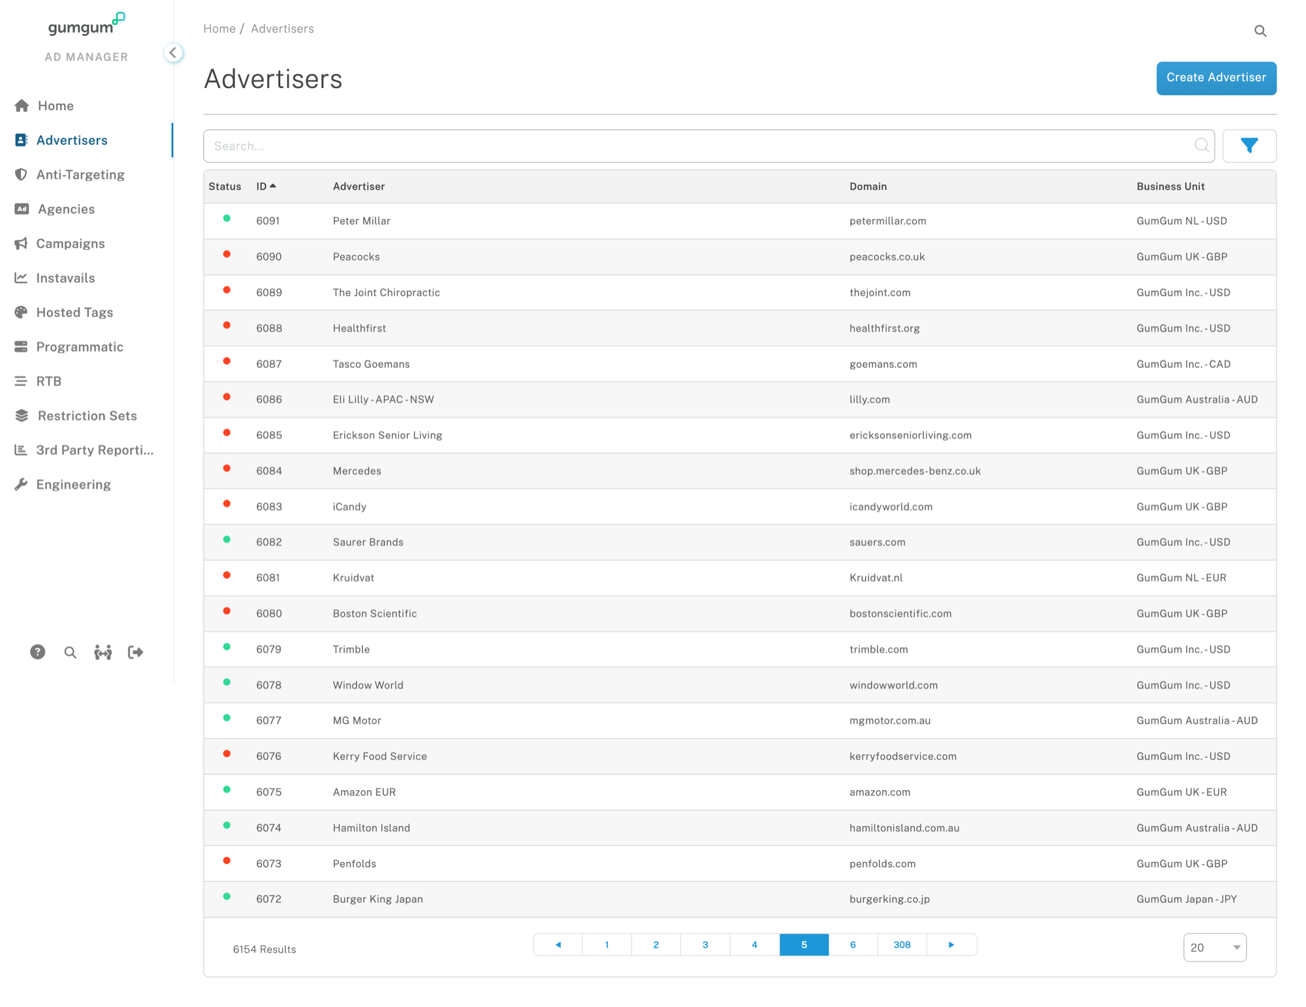Click the Hosted Tags palette icon
The image size is (1306, 1007).
pos(21,312)
